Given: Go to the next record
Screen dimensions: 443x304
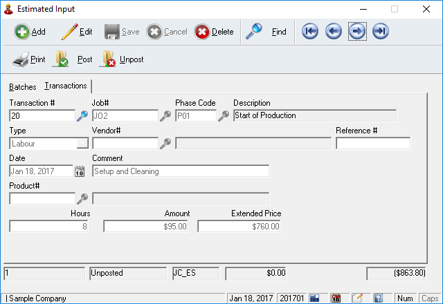Looking at the screenshot, I should pyautogui.click(x=357, y=32).
